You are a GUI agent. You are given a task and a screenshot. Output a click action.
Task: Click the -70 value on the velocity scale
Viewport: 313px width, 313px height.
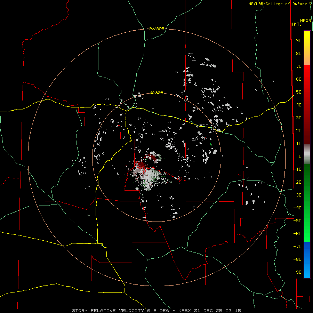[x=297, y=247]
